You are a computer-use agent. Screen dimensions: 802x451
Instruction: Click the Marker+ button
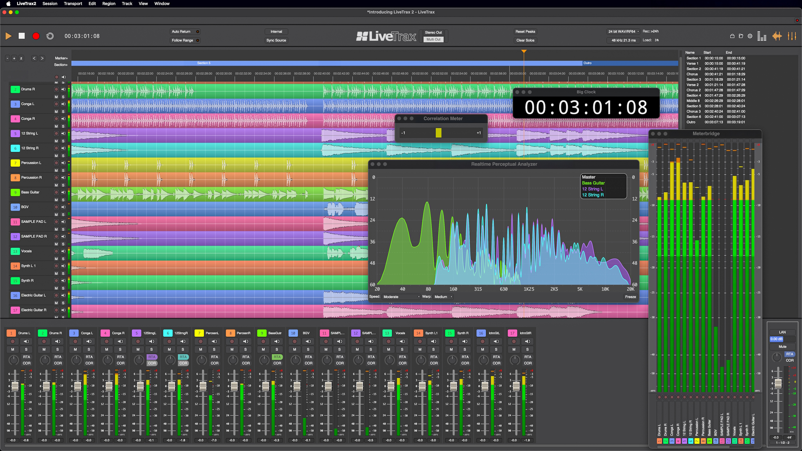(x=61, y=58)
